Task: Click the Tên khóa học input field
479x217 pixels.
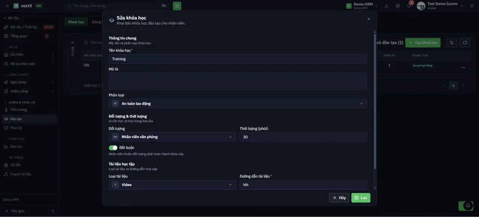Action: [x=238, y=59]
